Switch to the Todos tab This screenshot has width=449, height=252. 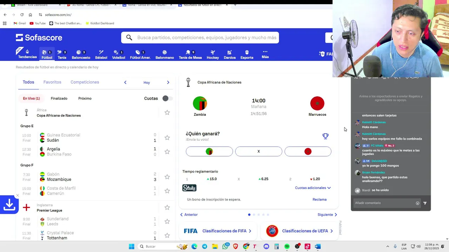[28, 82]
